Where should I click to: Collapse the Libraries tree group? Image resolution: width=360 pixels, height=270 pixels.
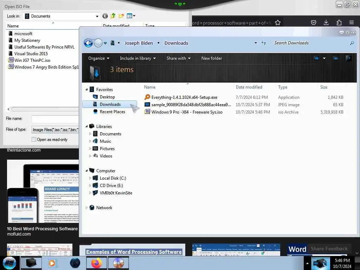pos(86,126)
